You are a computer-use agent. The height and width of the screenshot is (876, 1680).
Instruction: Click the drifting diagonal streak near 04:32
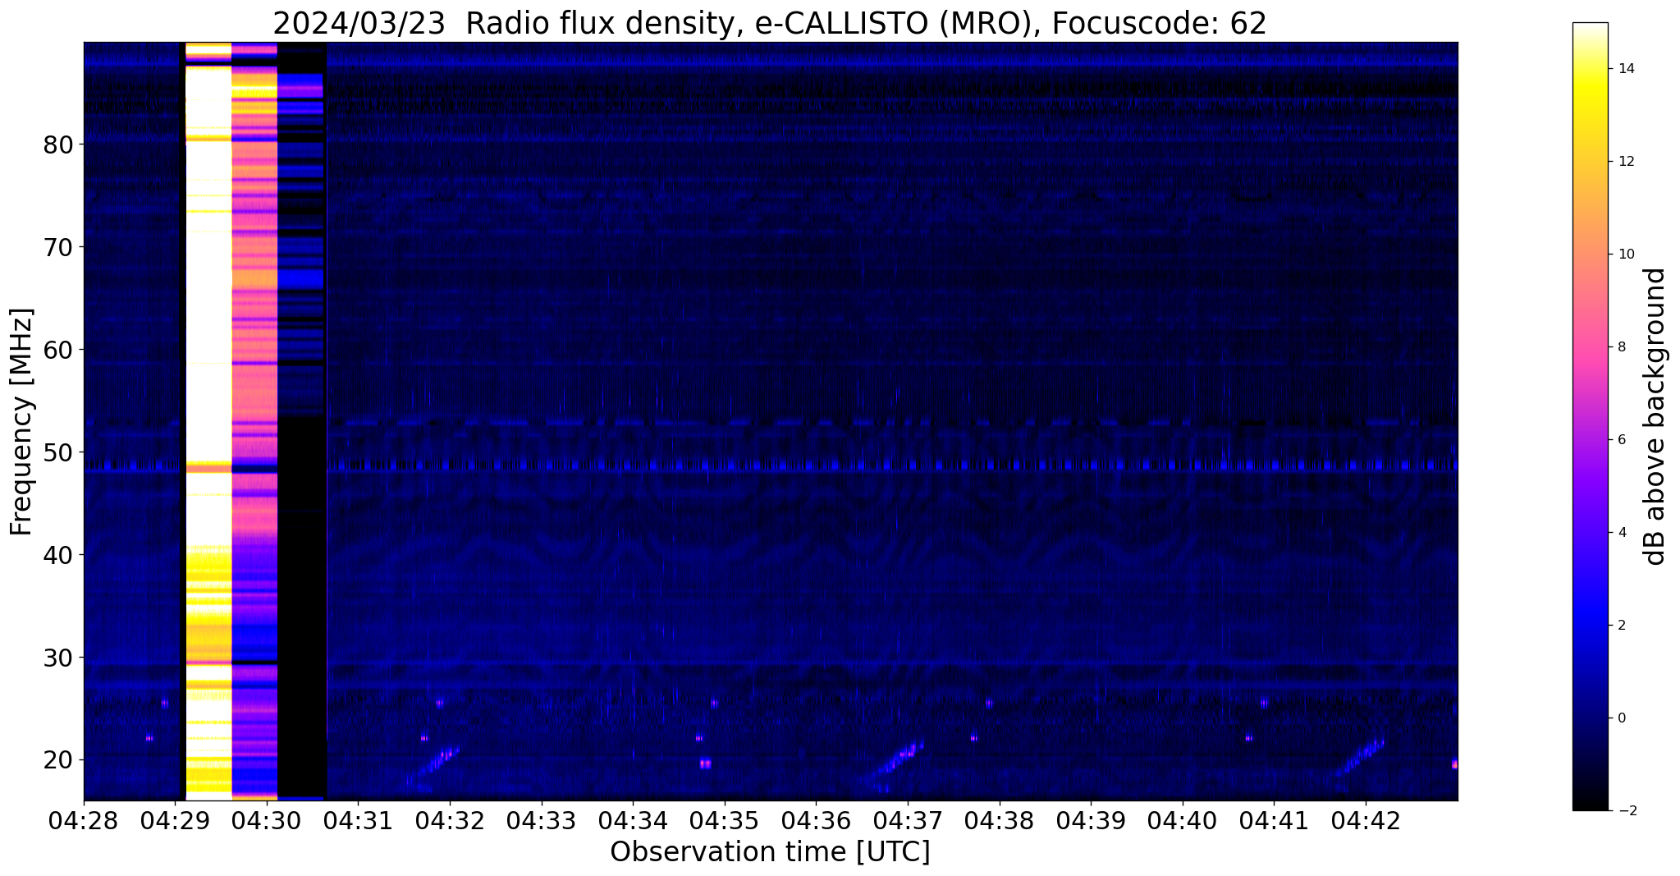[433, 768]
